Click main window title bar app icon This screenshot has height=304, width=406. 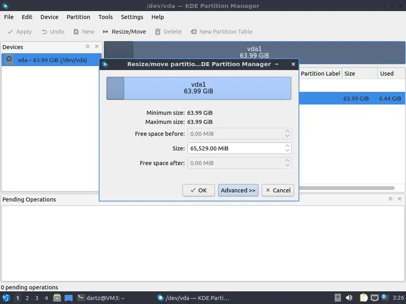pos(6,6)
